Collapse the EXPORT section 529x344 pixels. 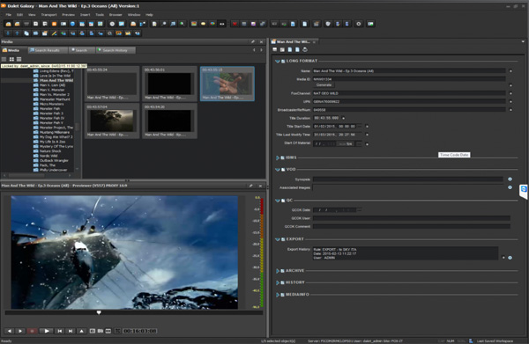tap(278, 239)
